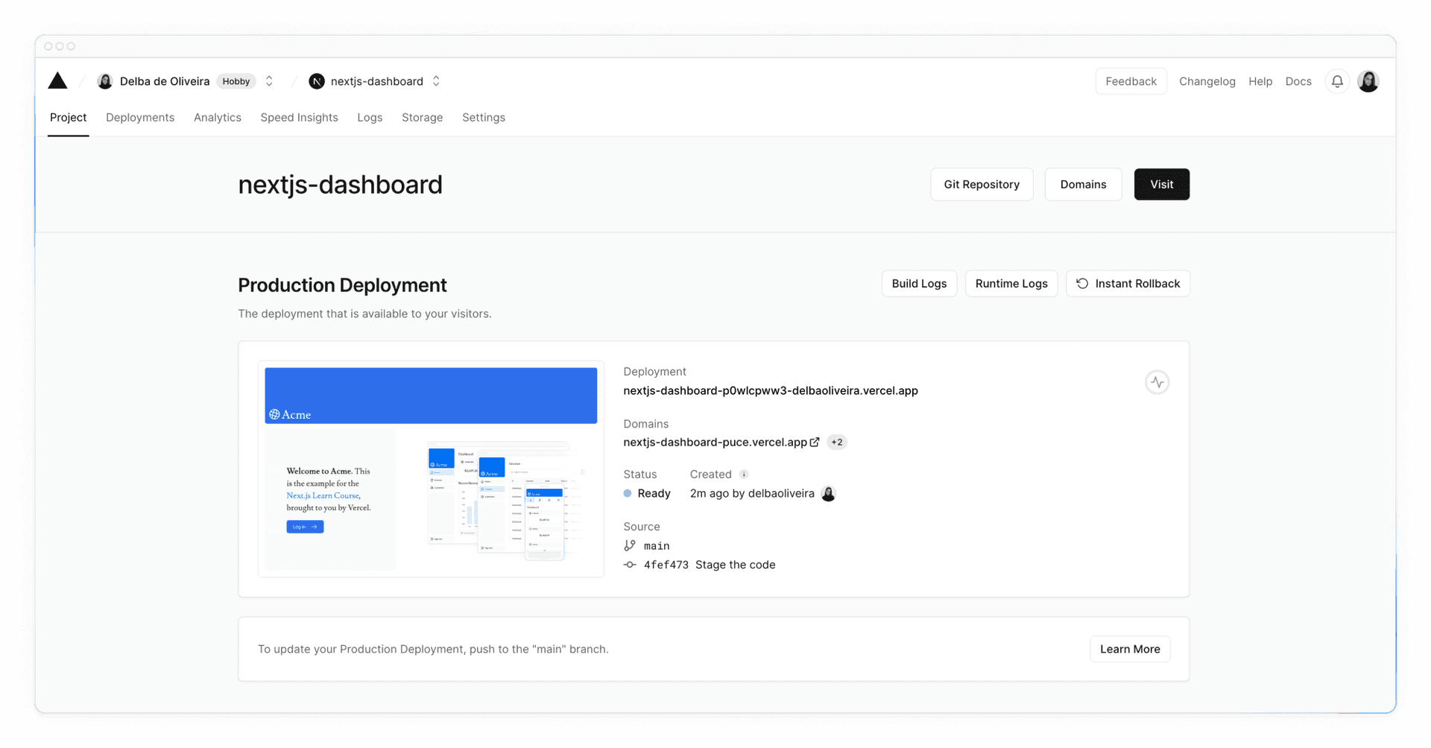Click the Instant Rollback history icon
Image resolution: width=1431 pixels, height=748 pixels.
[1082, 283]
